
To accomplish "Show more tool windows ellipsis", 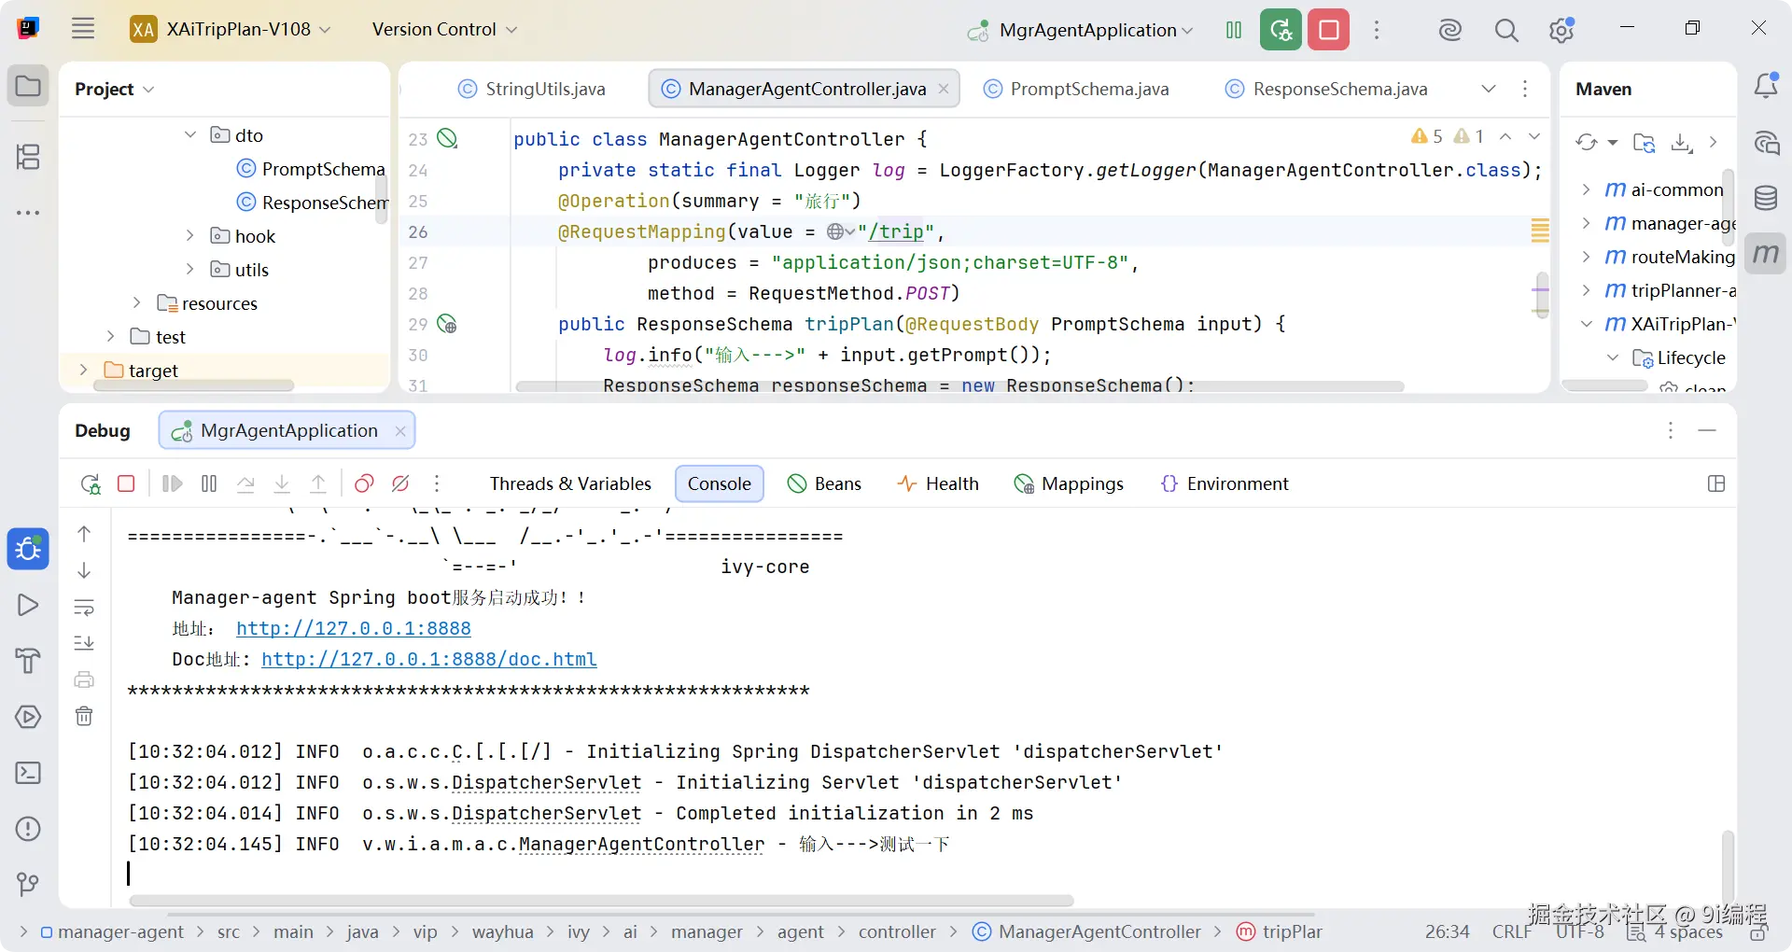I will tap(28, 213).
